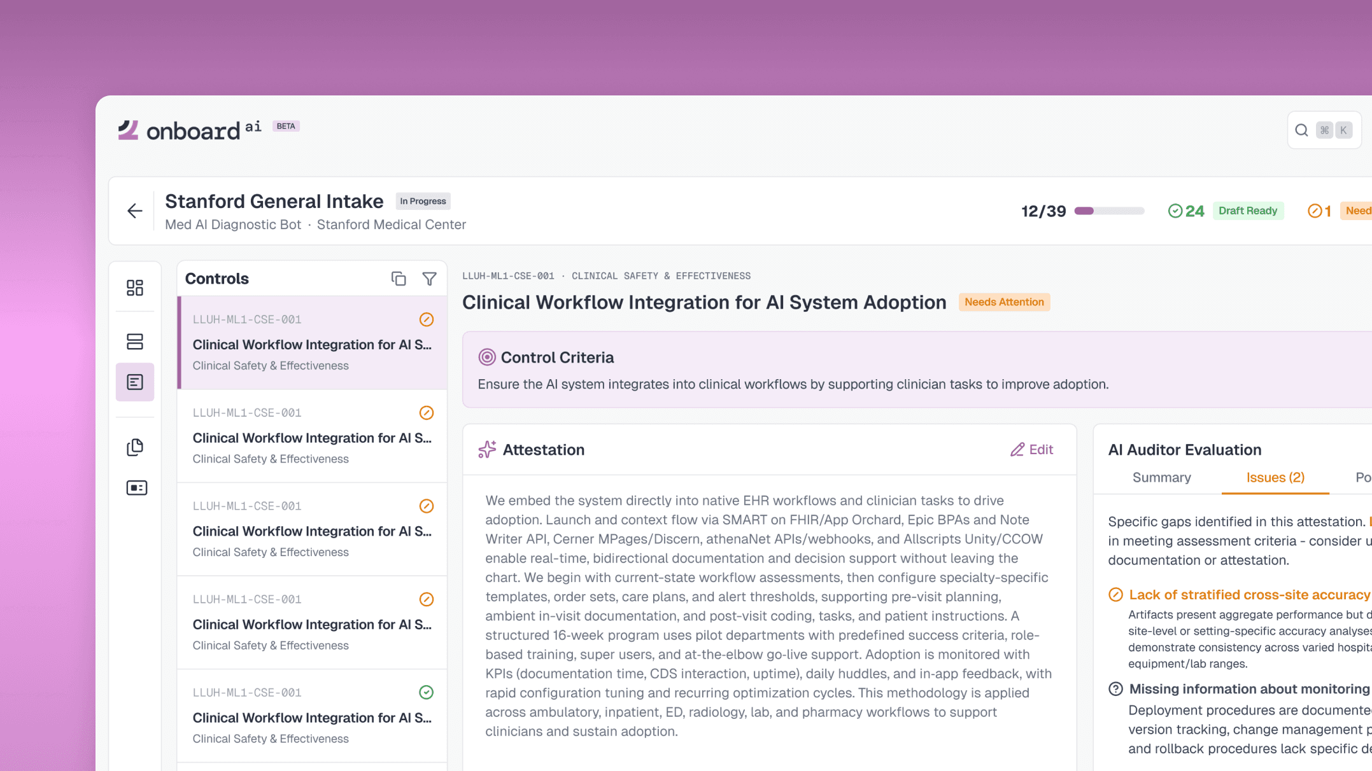Open the dashboard grid icon in sidebar
This screenshot has width=1372, height=771.
coord(134,288)
